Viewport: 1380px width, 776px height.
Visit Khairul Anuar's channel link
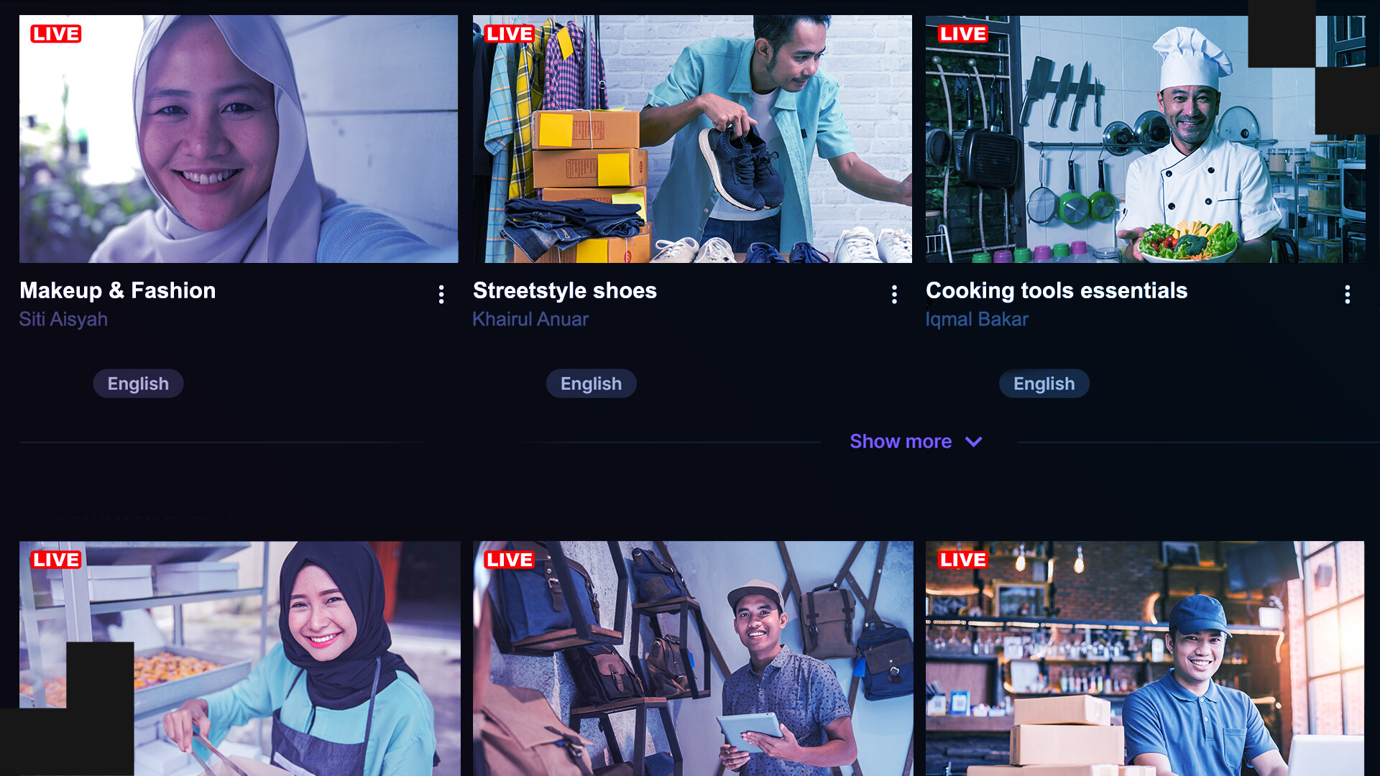click(x=530, y=319)
